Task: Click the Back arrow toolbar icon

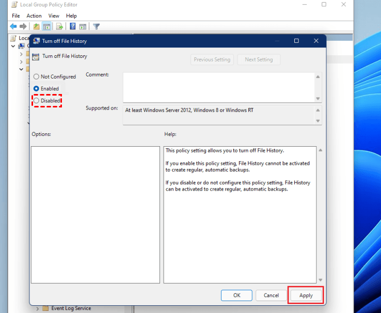Action: 13,26
